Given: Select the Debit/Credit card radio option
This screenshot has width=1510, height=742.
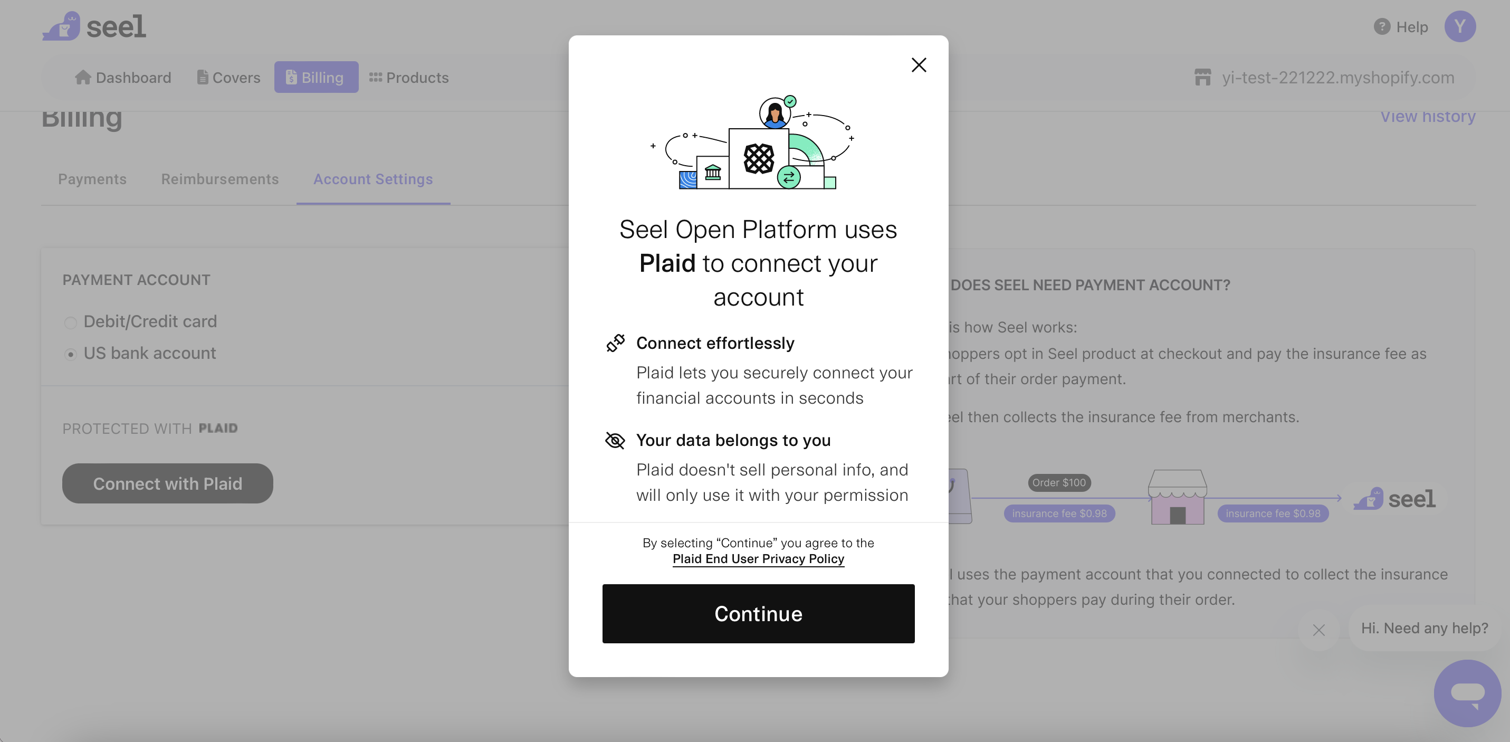Looking at the screenshot, I should [70, 322].
